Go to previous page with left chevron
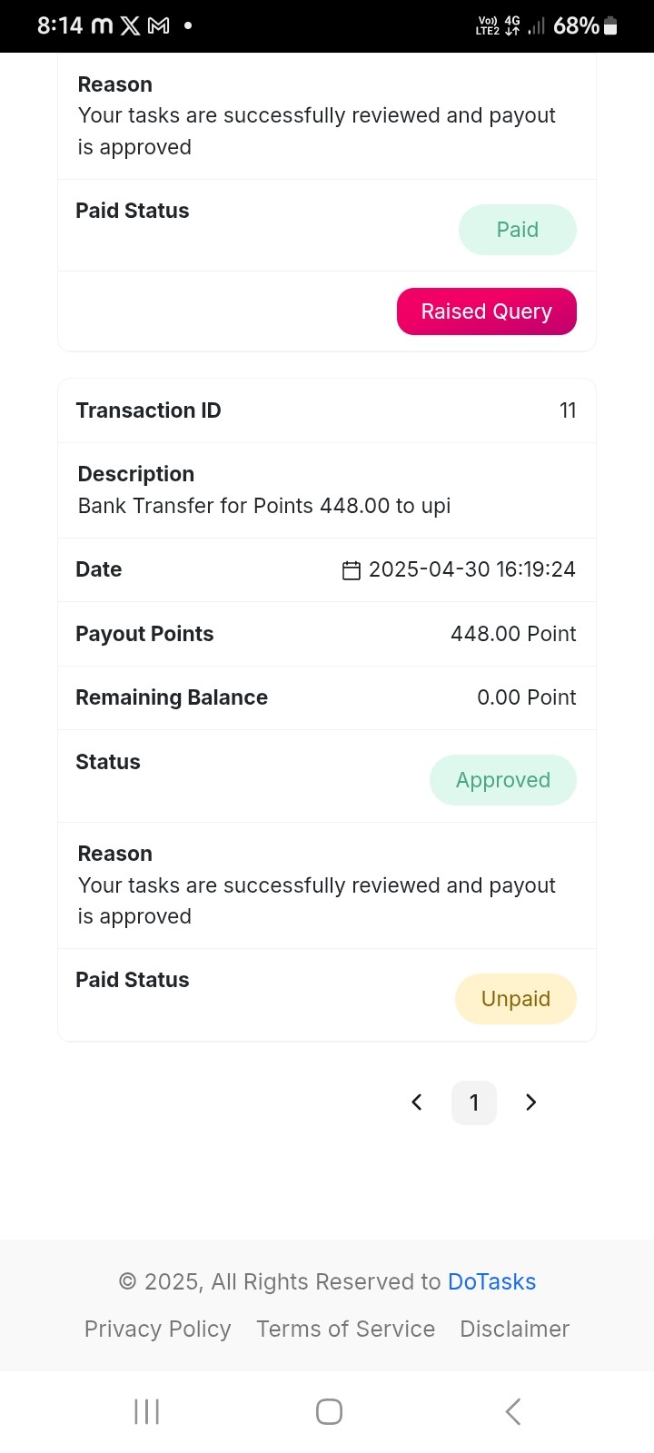Viewport: 654px width, 1453px height. click(417, 1102)
